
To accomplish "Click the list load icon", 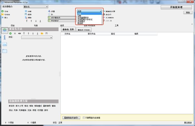I will [x=26, y=11].
